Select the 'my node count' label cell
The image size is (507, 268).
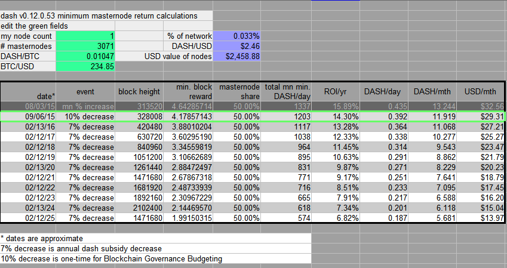[28, 36]
